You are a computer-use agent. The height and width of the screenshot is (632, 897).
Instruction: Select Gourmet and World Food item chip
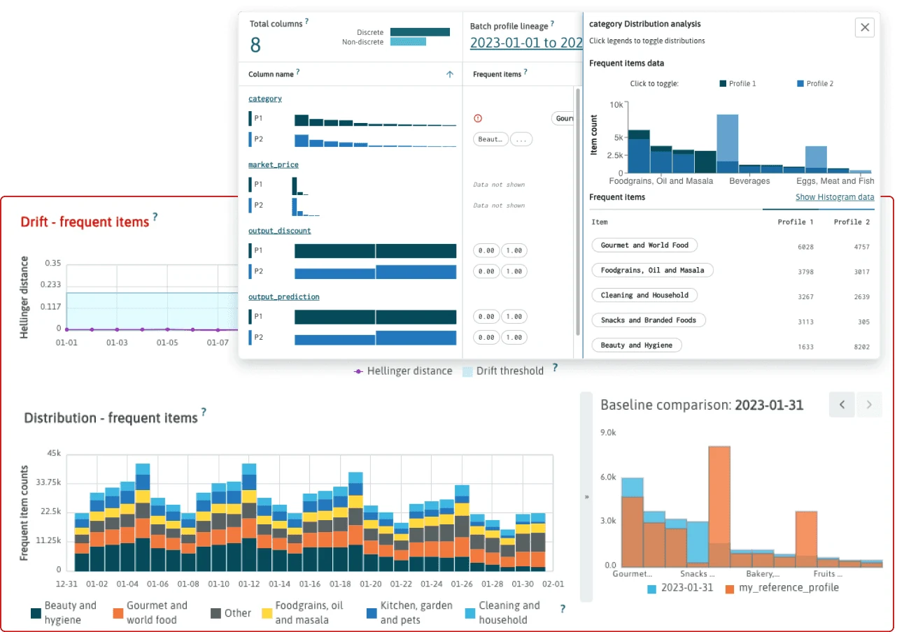[644, 245]
